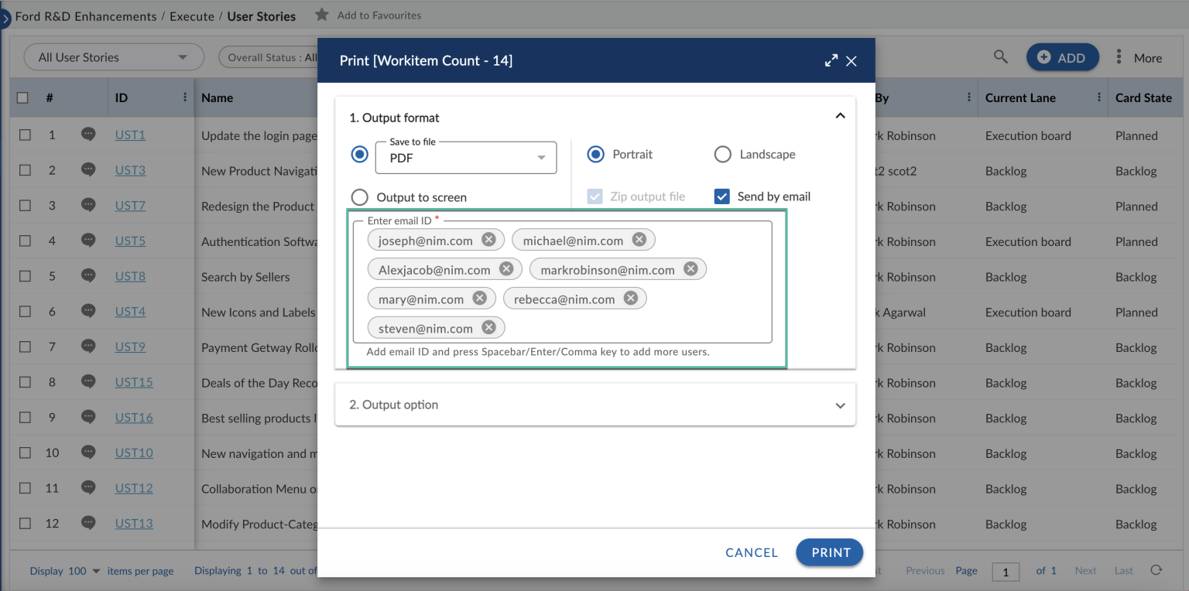Open the comment bubble on row UST1

[x=87, y=135]
